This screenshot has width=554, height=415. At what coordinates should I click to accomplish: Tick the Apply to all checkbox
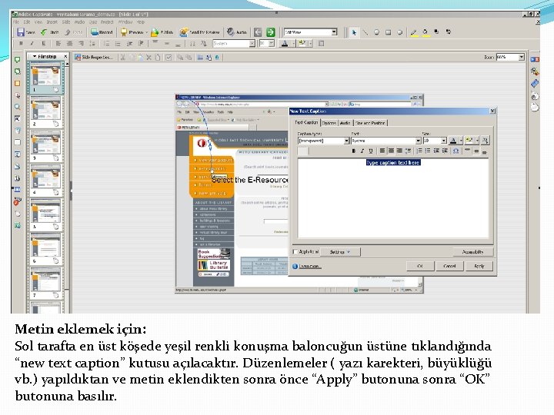(295, 251)
